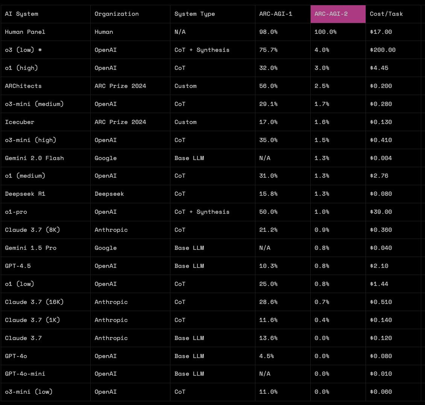Viewport: 425px width, 405px height.
Task: Select the $2.76 cost value
Action: pyautogui.click(x=379, y=176)
